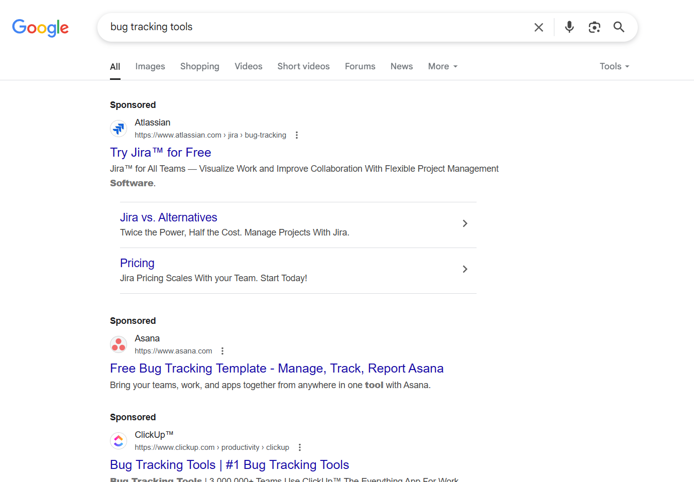The width and height of the screenshot is (694, 482).
Task: Click 'Bring your teams, work, and apps' text
Action: 270,385
